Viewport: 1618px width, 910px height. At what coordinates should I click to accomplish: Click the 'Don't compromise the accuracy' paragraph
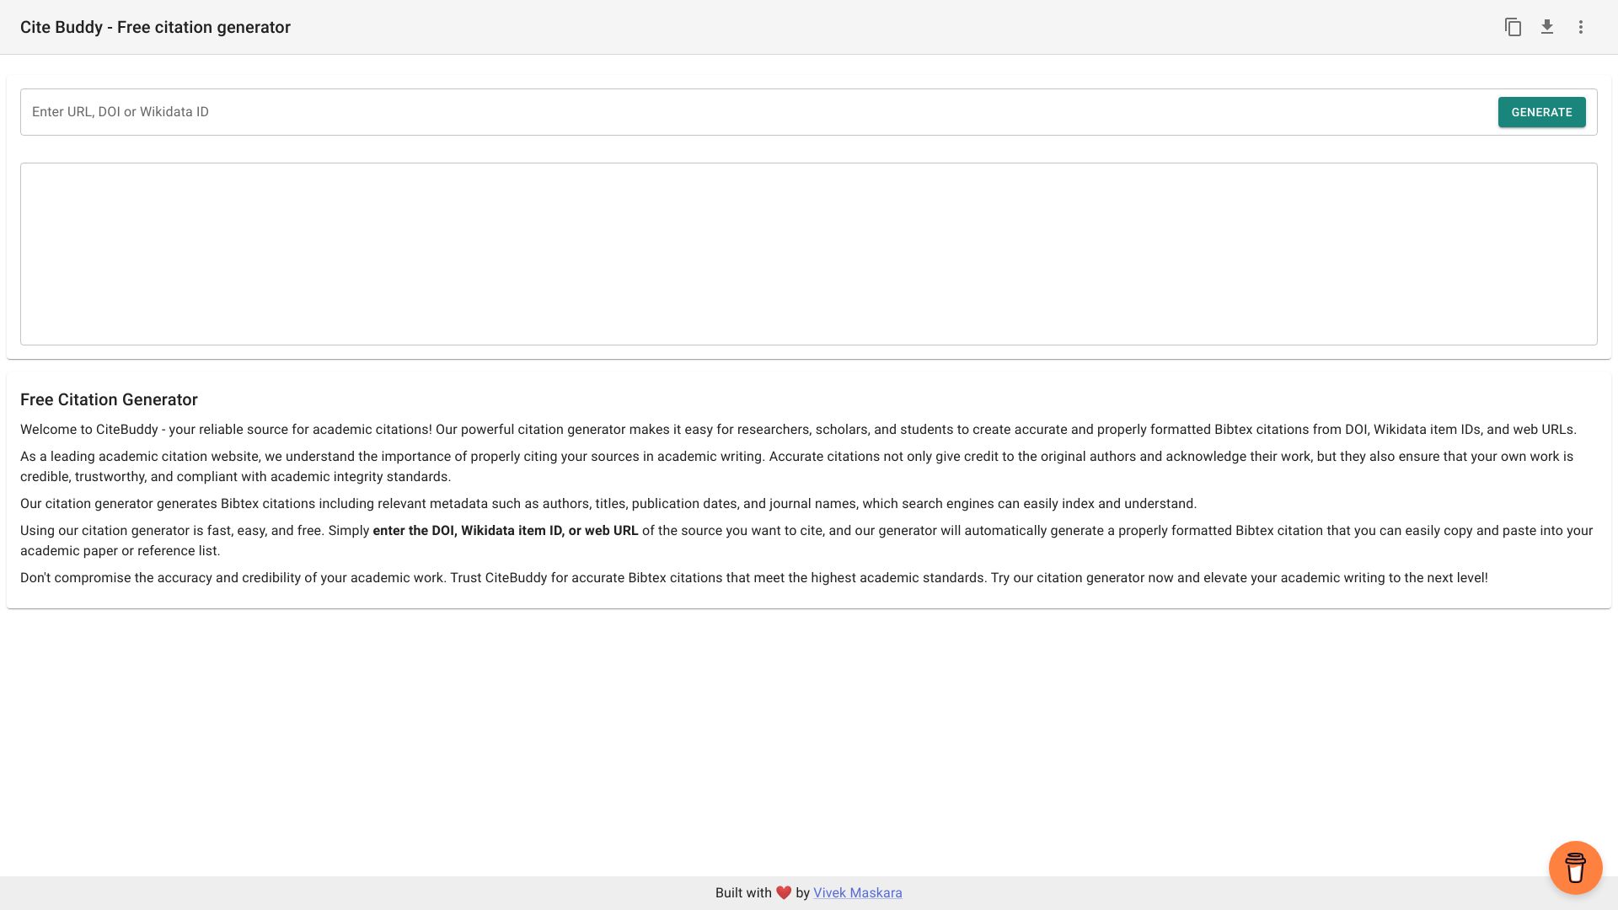(753, 578)
